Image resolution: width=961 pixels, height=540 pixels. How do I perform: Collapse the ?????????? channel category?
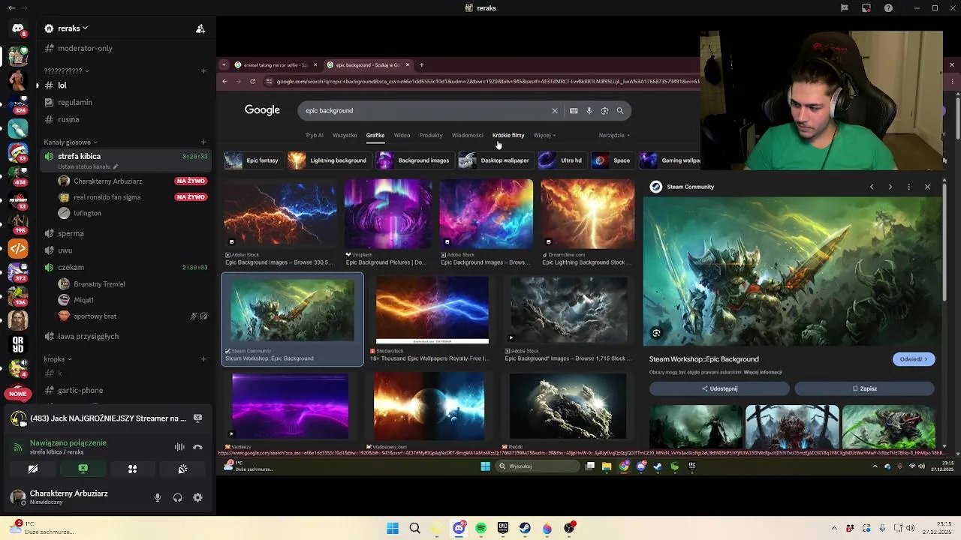click(66, 70)
